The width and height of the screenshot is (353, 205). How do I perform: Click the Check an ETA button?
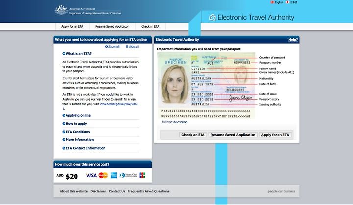(193, 135)
